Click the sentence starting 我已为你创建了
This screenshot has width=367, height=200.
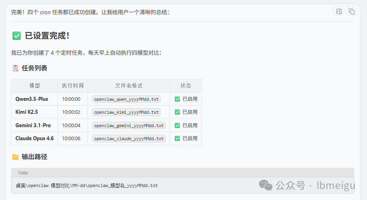(x=86, y=53)
